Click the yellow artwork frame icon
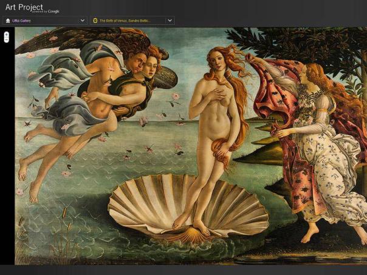 coord(95,20)
